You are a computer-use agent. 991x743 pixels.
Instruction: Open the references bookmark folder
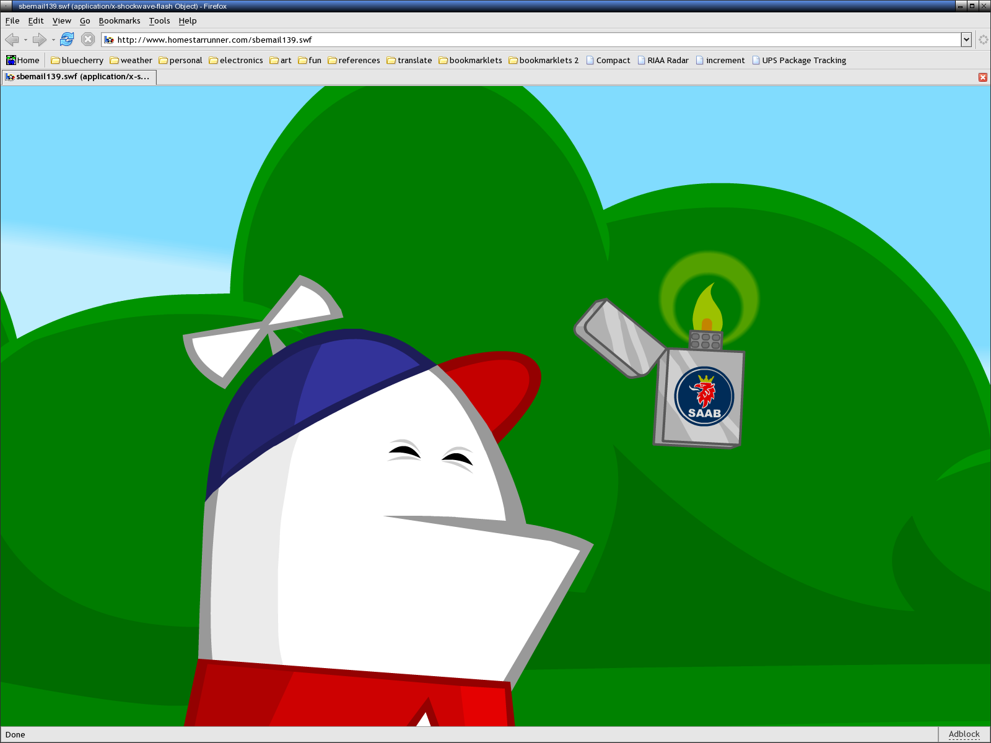point(354,60)
